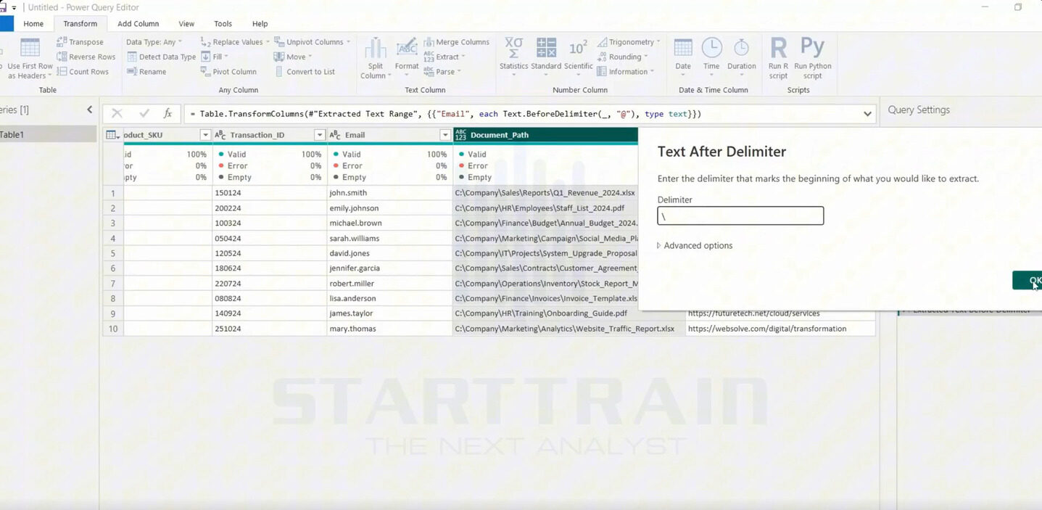The height and width of the screenshot is (510, 1042).
Task: Open Information dropdown
Action: point(626,72)
